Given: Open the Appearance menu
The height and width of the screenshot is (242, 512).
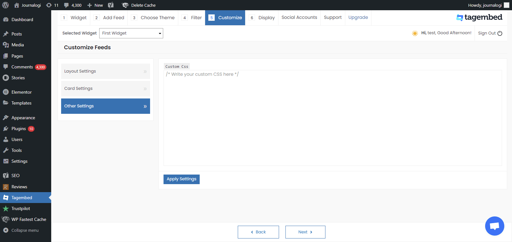Looking at the screenshot, I should tap(26, 118).
